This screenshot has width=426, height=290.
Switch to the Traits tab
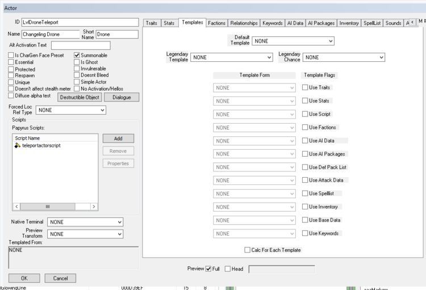click(x=152, y=23)
